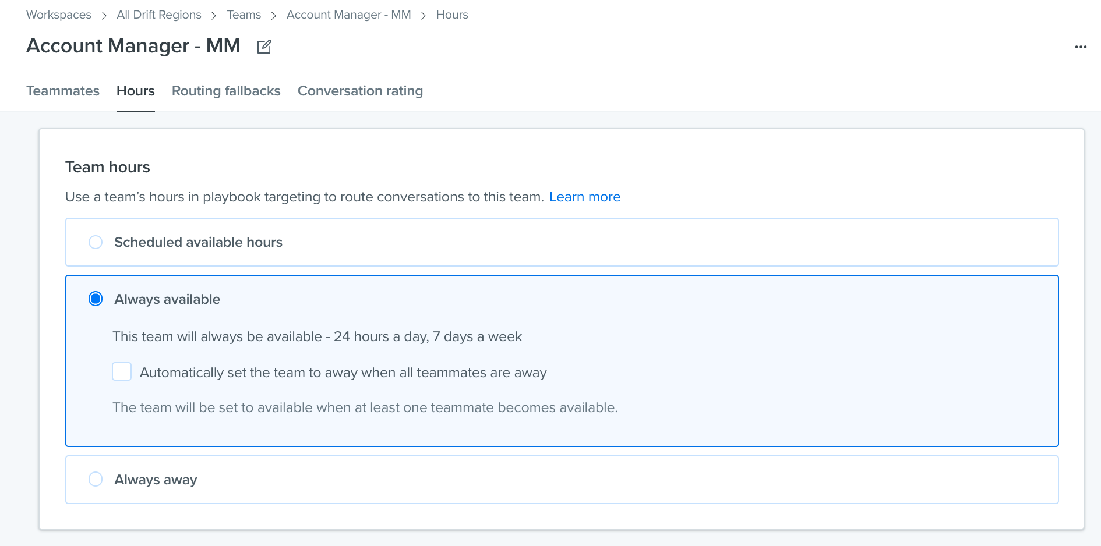The height and width of the screenshot is (546, 1101).
Task: Switch to the Teammates tab
Action: (63, 91)
